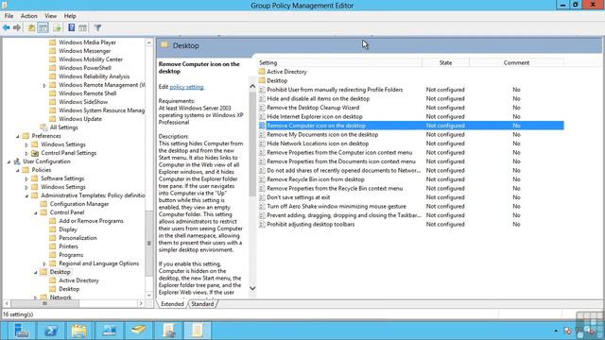Viewport: 605px width, 340px height.
Task: Open the first PowerShell taskbar icon
Action: point(51,331)
